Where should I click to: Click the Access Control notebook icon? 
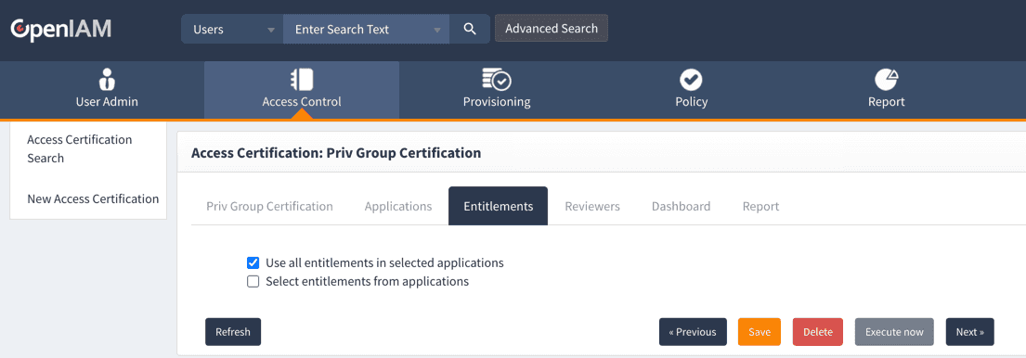pyautogui.click(x=302, y=80)
